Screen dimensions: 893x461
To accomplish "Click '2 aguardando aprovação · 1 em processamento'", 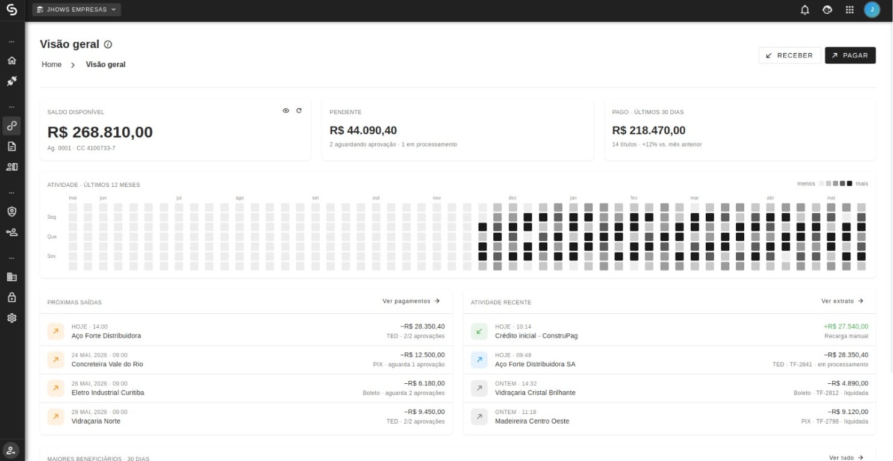I will pyautogui.click(x=393, y=145).
